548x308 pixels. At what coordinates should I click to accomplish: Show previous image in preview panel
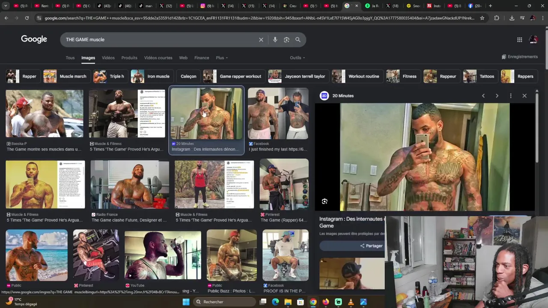tap(483, 96)
